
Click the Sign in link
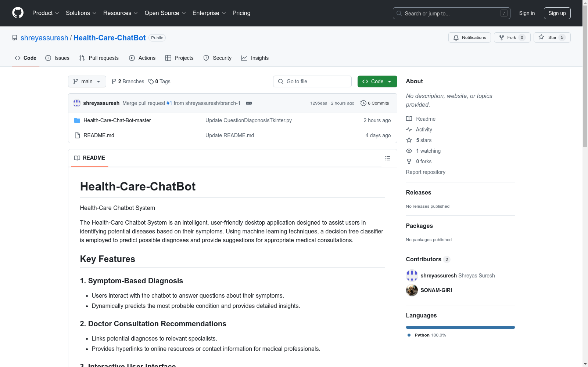(x=527, y=13)
